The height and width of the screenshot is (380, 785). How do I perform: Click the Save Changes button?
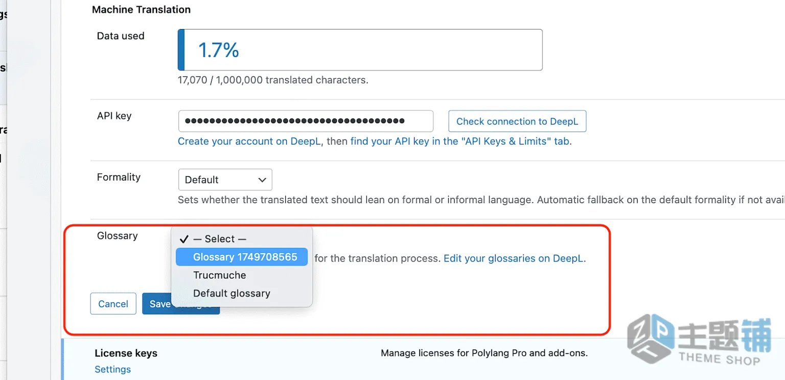pyautogui.click(x=181, y=303)
